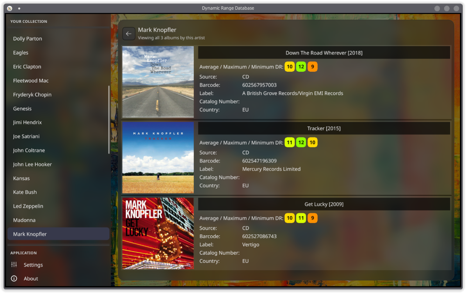Open Down The Road Wherever cover art
The height and width of the screenshot is (293, 466).
pos(158,82)
